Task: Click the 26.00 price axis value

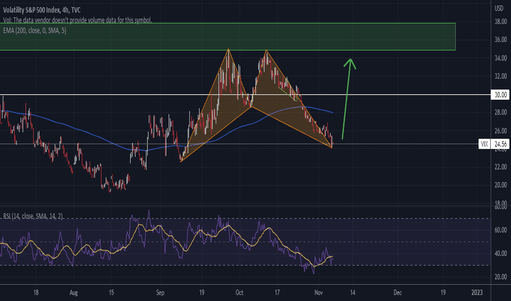Action: pyautogui.click(x=501, y=130)
